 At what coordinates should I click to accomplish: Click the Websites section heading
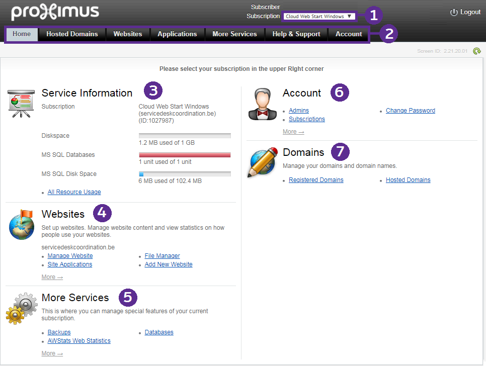click(x=63, y=214)
